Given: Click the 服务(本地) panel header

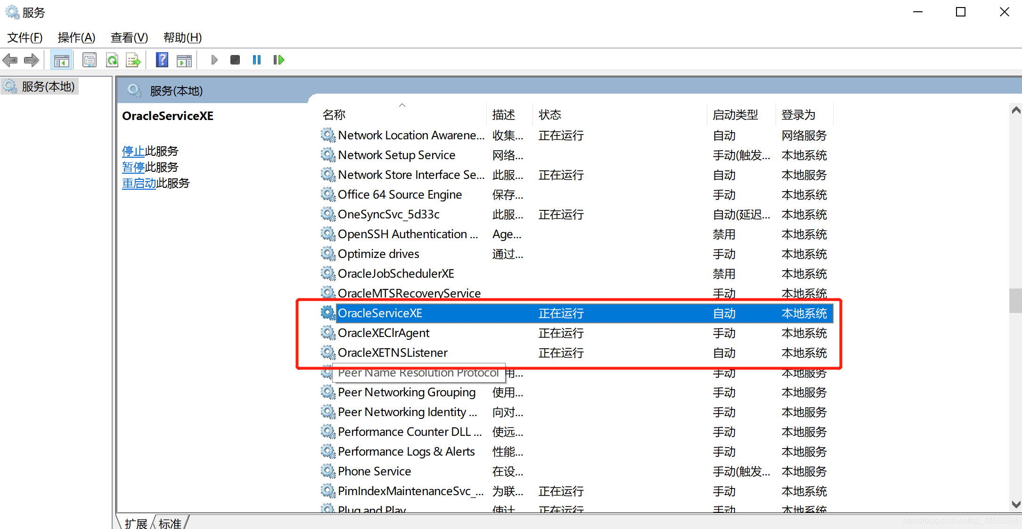Looking at the screenshot, I should tap(176, 91).
